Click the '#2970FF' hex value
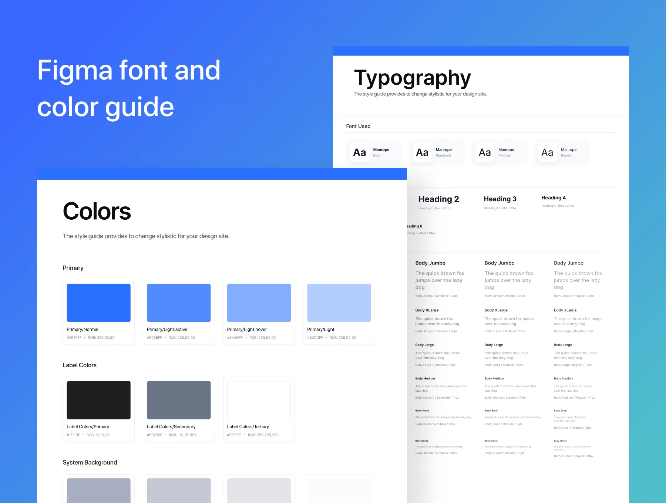Screen dimensions: 666x503 [74, 338]
